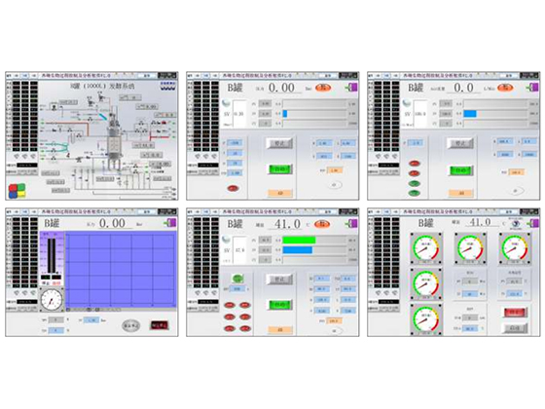The height and width of the screenshot is (409, 545).
Task: Click the gray oval button in trend panel
Action: 131,325
